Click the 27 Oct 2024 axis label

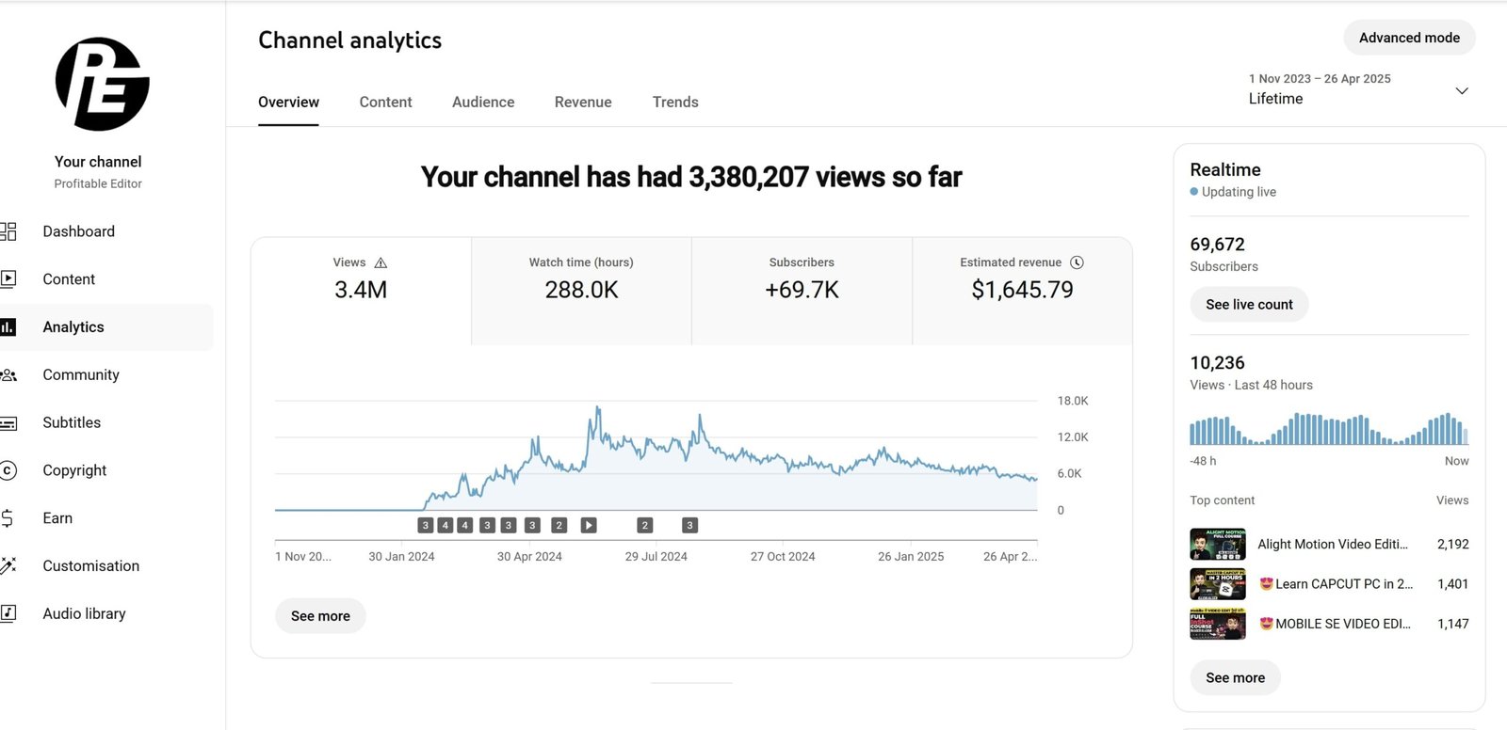coord(783,557)
